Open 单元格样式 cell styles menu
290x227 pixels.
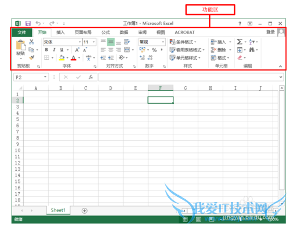(x=185, y=58)
